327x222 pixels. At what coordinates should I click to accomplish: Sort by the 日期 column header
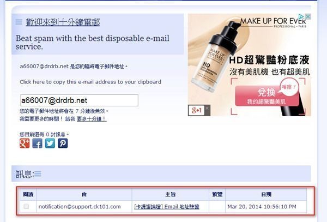pyautogui.click(x=266, y=195)
